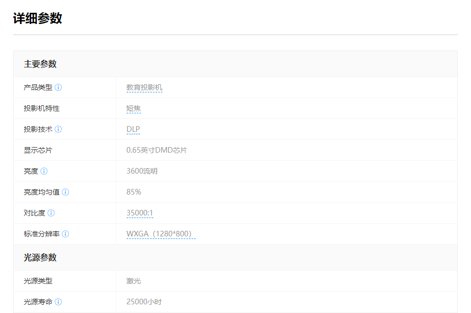The image size is (471, 313).
Task: Click the info icon beside 产品类型
Action: tap(58, 87)
